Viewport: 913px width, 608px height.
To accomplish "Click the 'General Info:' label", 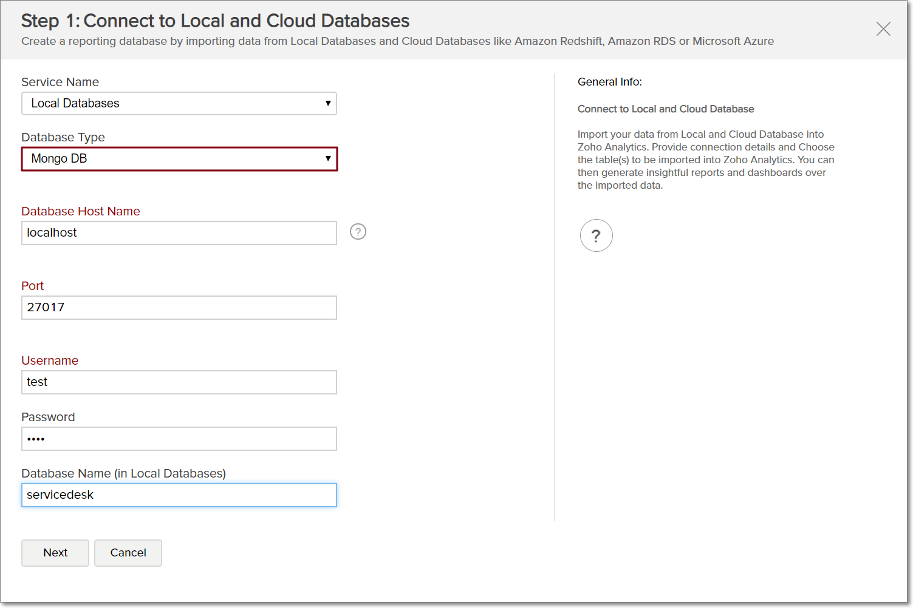I will 610,82.
